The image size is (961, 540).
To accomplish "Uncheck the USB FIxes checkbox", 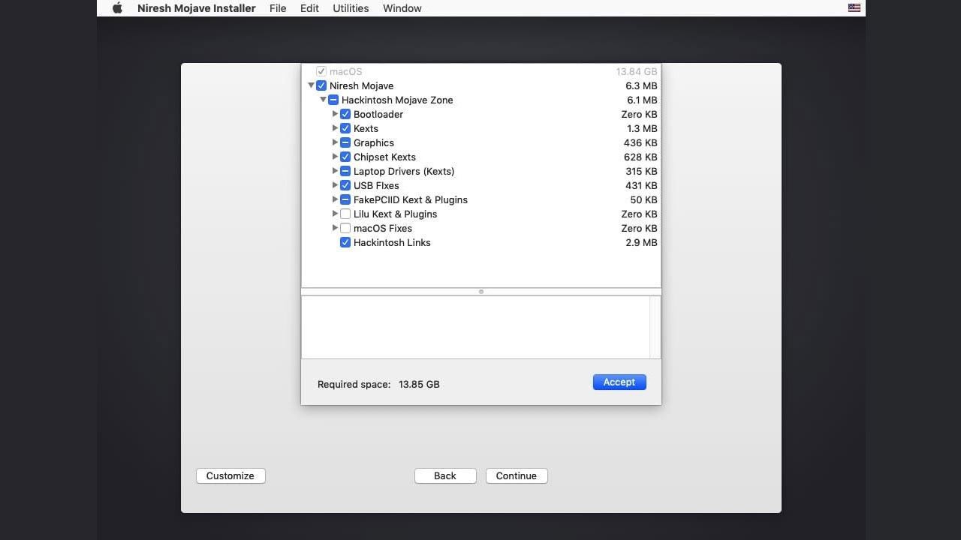I will pyautogui.click(x=345, y=185).
